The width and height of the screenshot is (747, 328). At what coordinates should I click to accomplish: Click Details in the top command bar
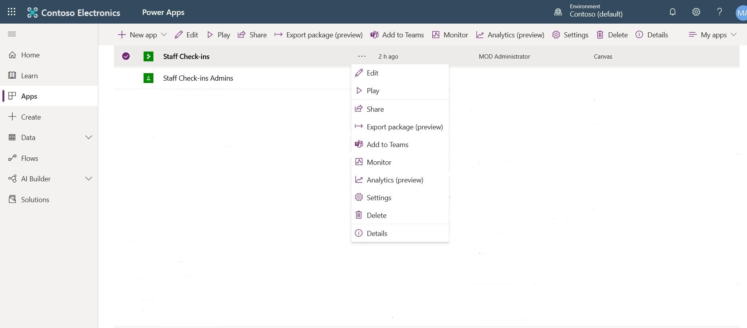pos(652,35)
